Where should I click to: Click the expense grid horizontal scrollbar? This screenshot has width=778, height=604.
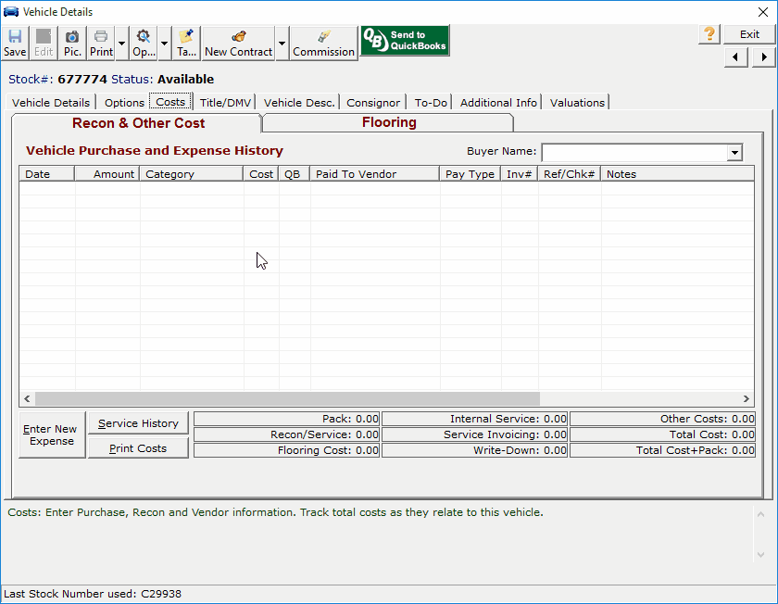click(287, 398)
